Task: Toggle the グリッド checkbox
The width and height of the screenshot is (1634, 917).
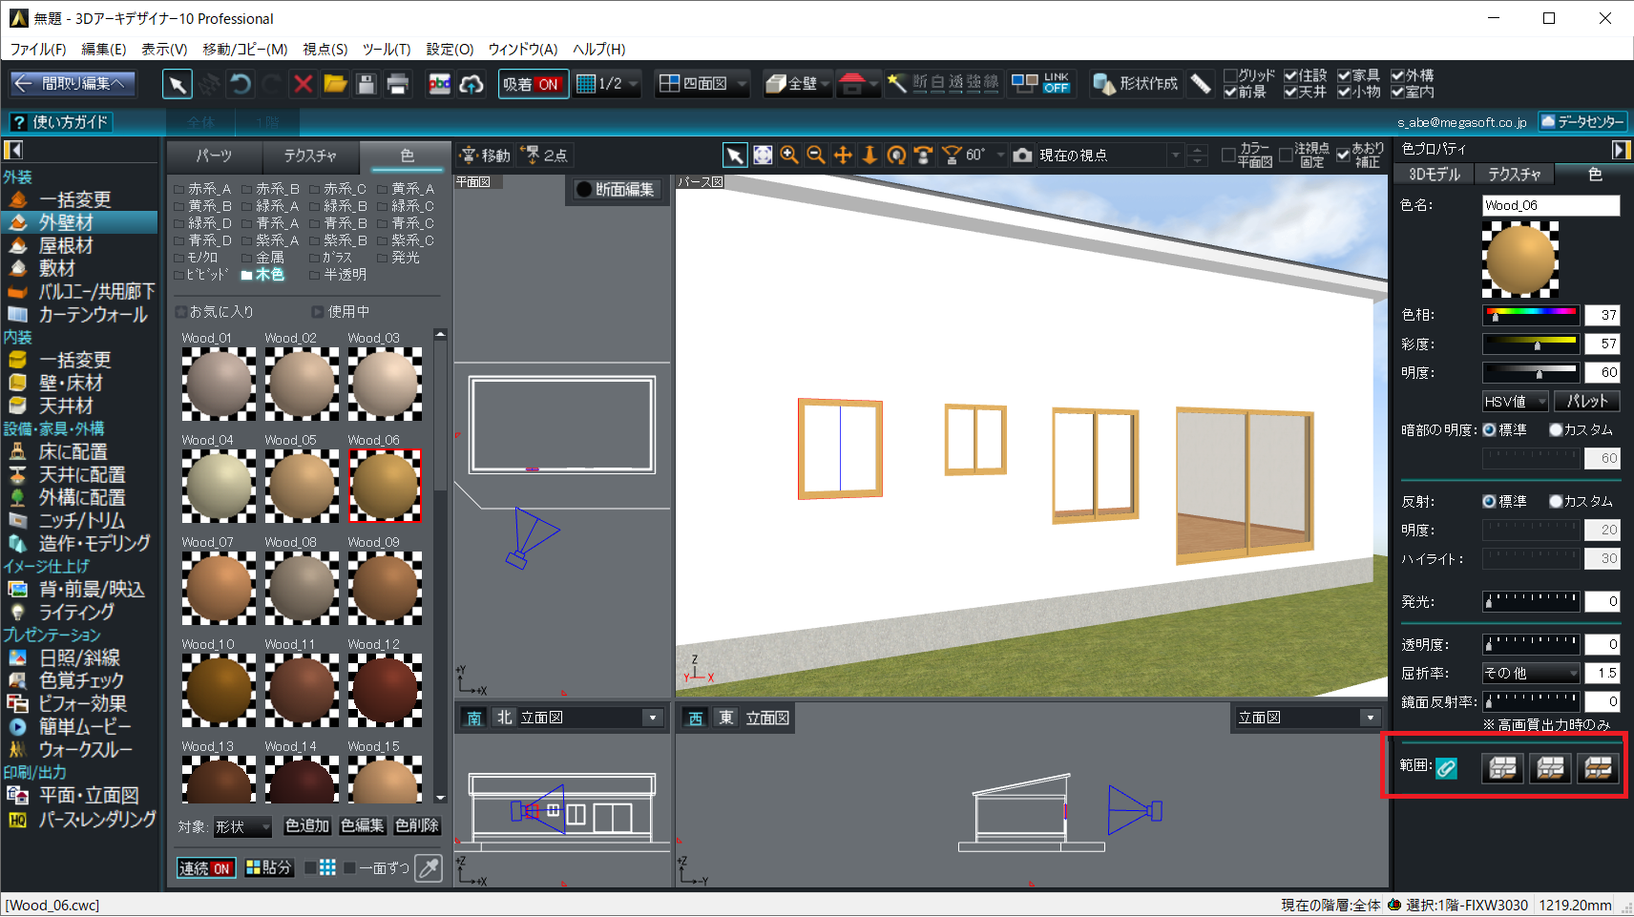Action: pyautogui.click(x=1230, y=75)
